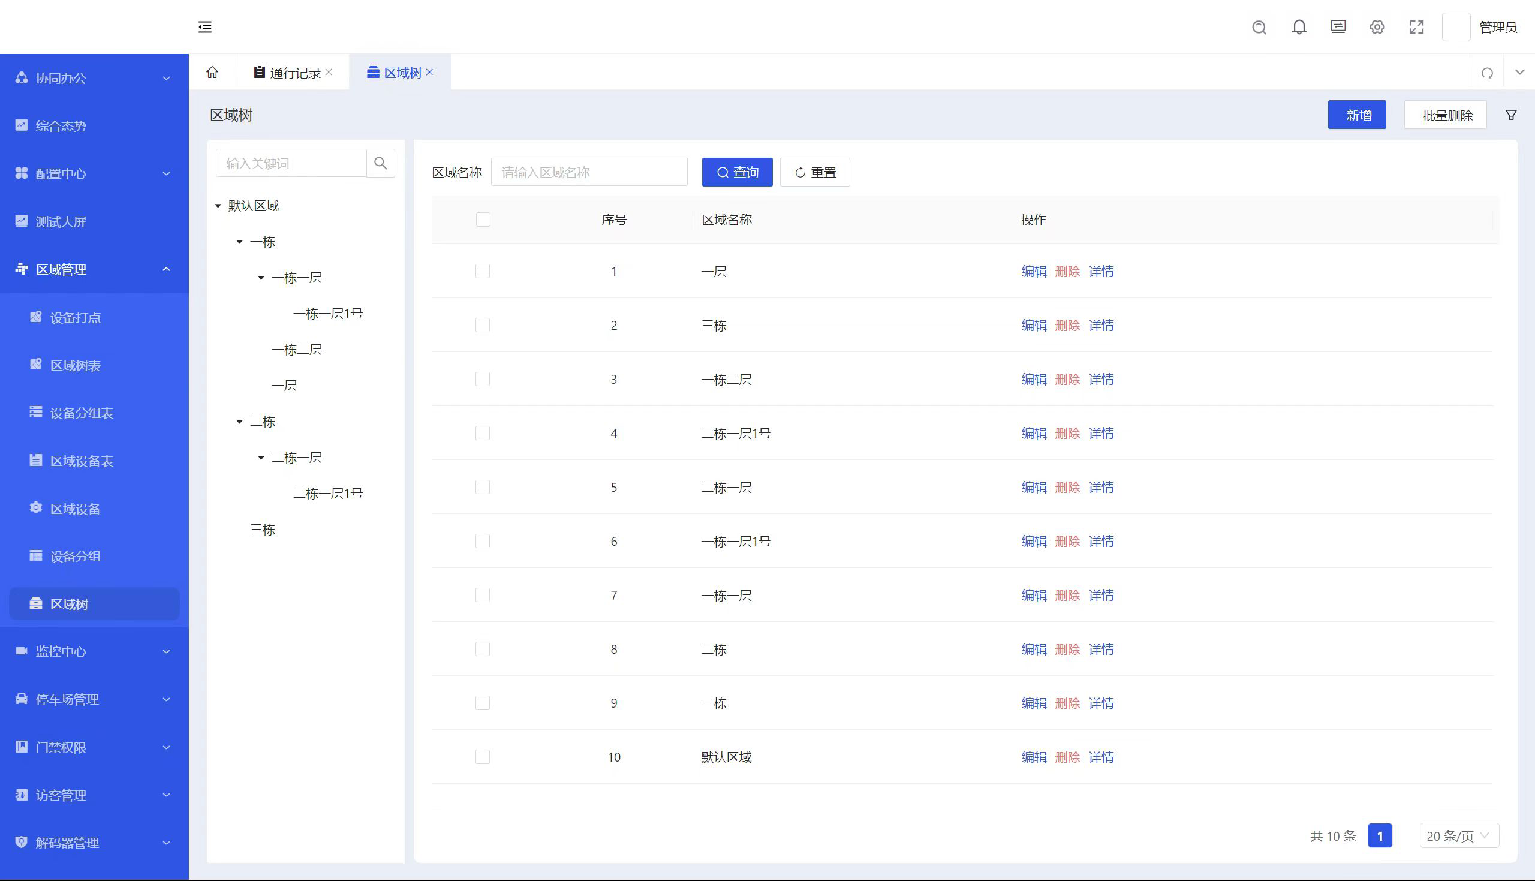Image resolution: width=1535 pixels, height=881 pixels.
Task: Expand the 协同办公 menu chevron
Action: (x=166, y=78)
